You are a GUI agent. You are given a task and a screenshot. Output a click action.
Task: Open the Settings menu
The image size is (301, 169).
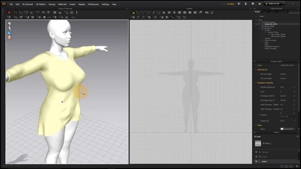(x=105, y=4)
